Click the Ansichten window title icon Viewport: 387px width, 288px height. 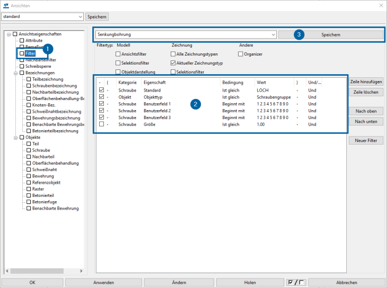click(6, 5)
